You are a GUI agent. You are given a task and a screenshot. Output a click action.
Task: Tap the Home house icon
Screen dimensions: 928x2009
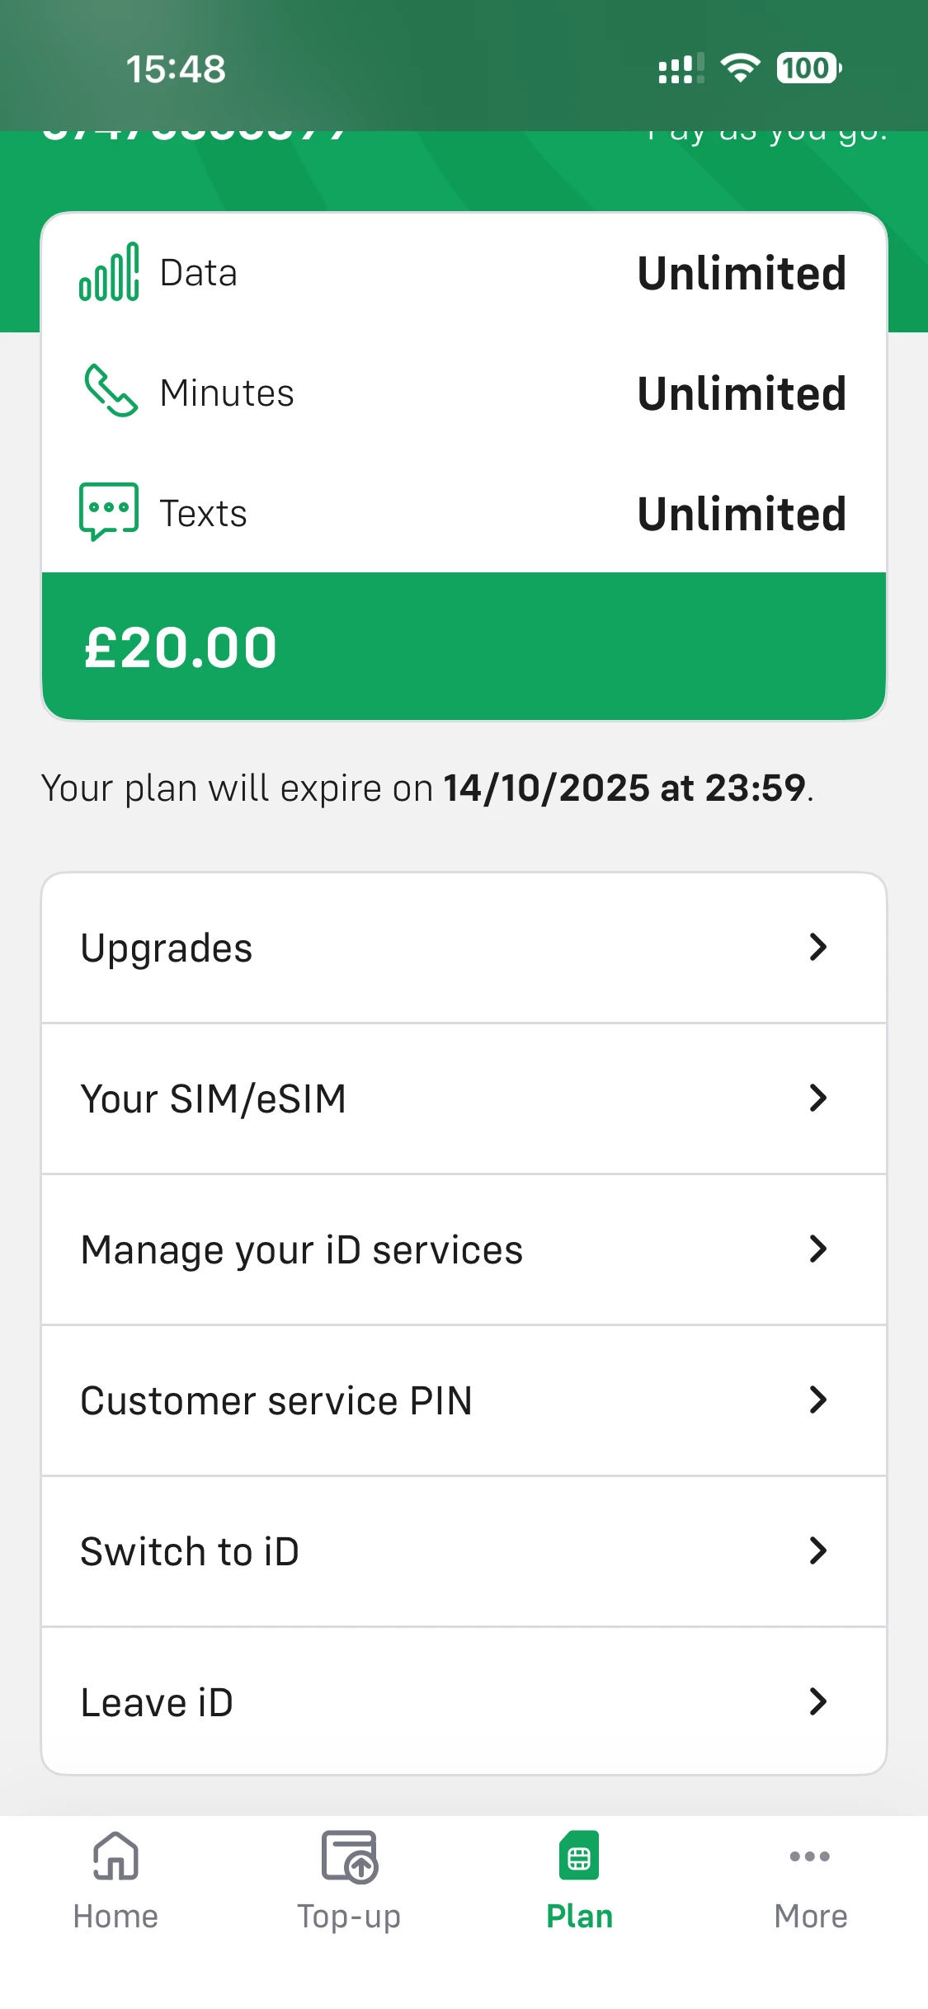point(115,1856)
